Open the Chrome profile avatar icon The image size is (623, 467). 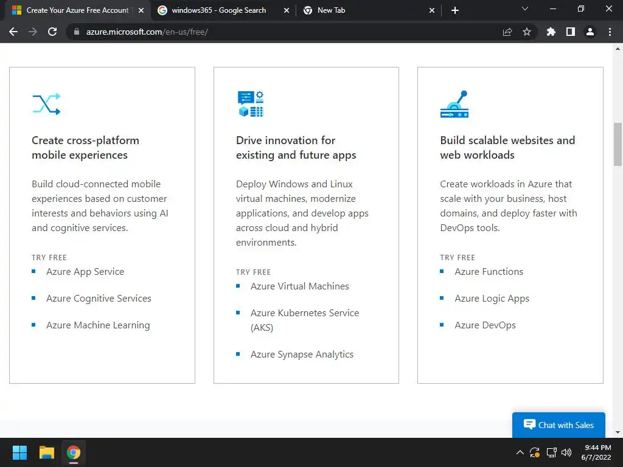(590, 32)
